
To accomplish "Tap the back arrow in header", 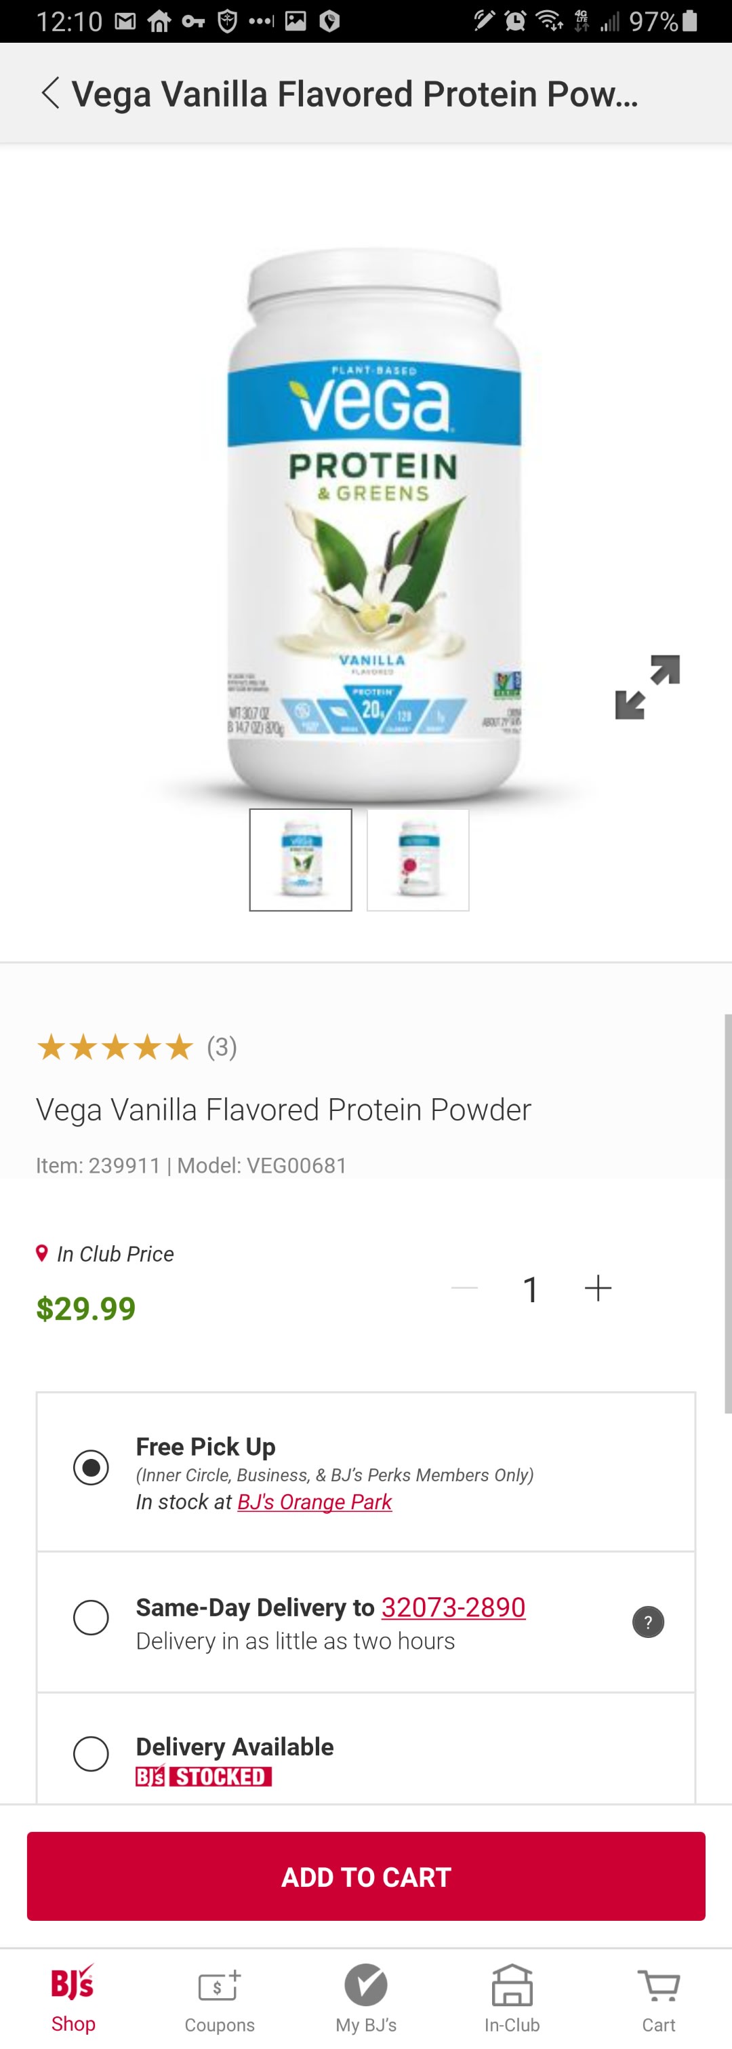I will [50, 93].
